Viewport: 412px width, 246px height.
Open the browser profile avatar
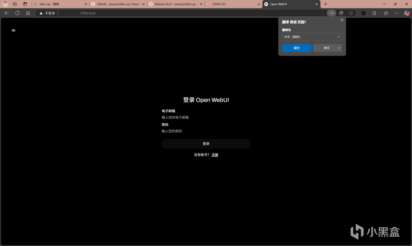(x=5, y=4)
